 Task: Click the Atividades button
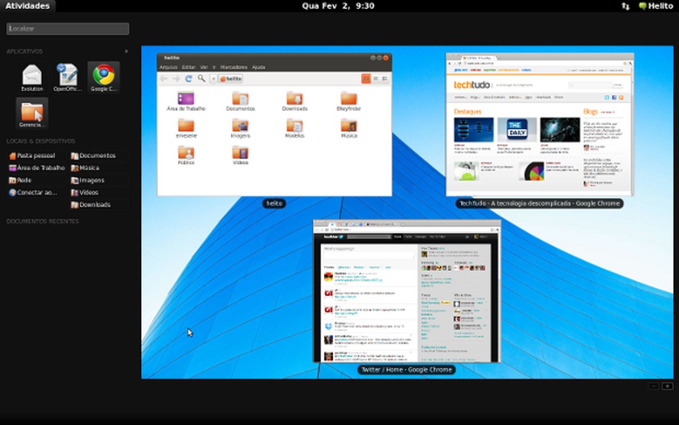27,6
